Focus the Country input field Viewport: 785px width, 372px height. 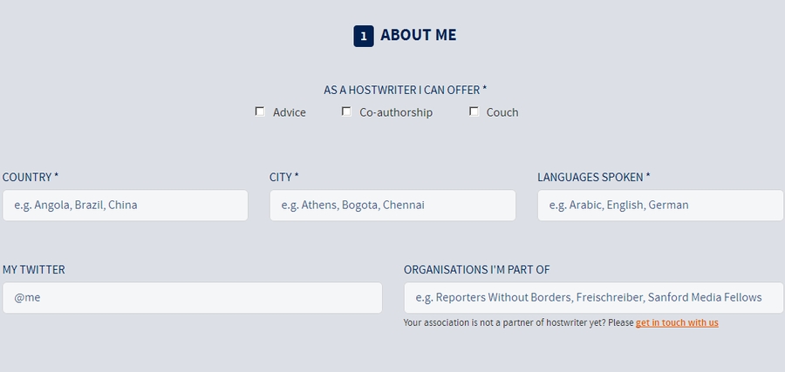click(125, 205)
